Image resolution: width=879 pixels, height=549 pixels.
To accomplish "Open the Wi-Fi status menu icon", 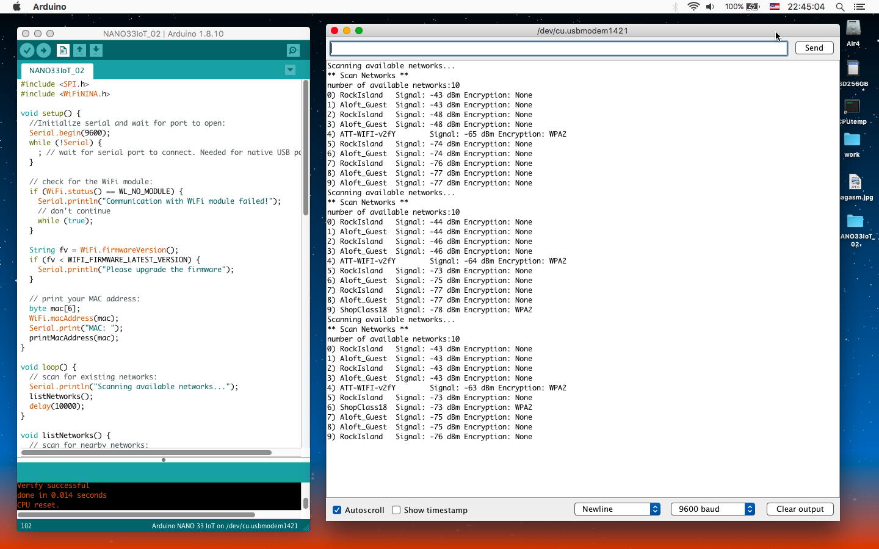I will pyautogui.click(x=693, y=7).
